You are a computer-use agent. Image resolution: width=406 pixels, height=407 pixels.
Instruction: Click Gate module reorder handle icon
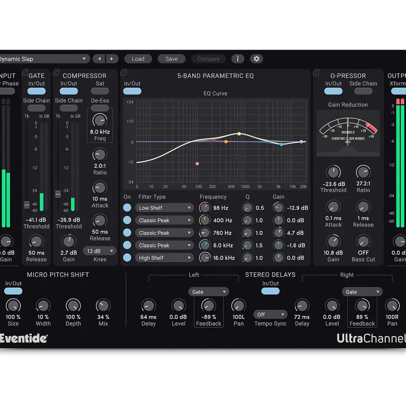(25, 72)
